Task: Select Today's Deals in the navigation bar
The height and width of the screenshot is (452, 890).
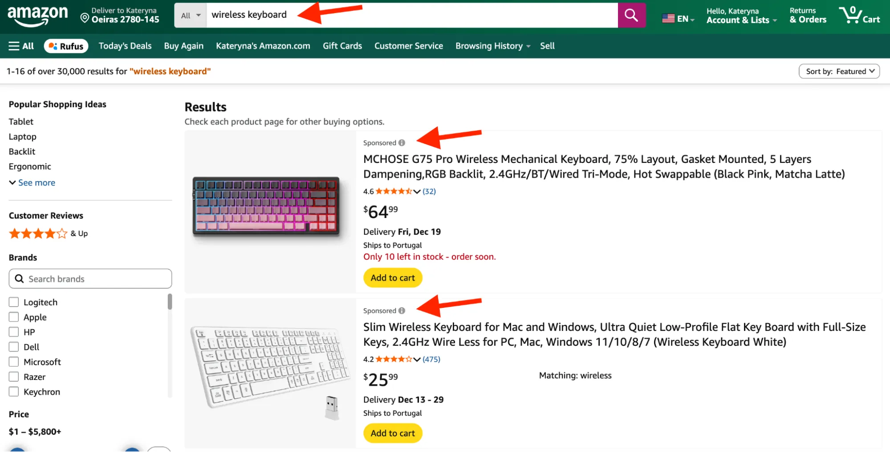Action: 125,45
